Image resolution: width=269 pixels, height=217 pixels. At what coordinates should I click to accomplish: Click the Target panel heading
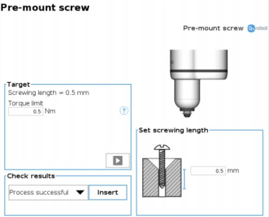(19, 84)
